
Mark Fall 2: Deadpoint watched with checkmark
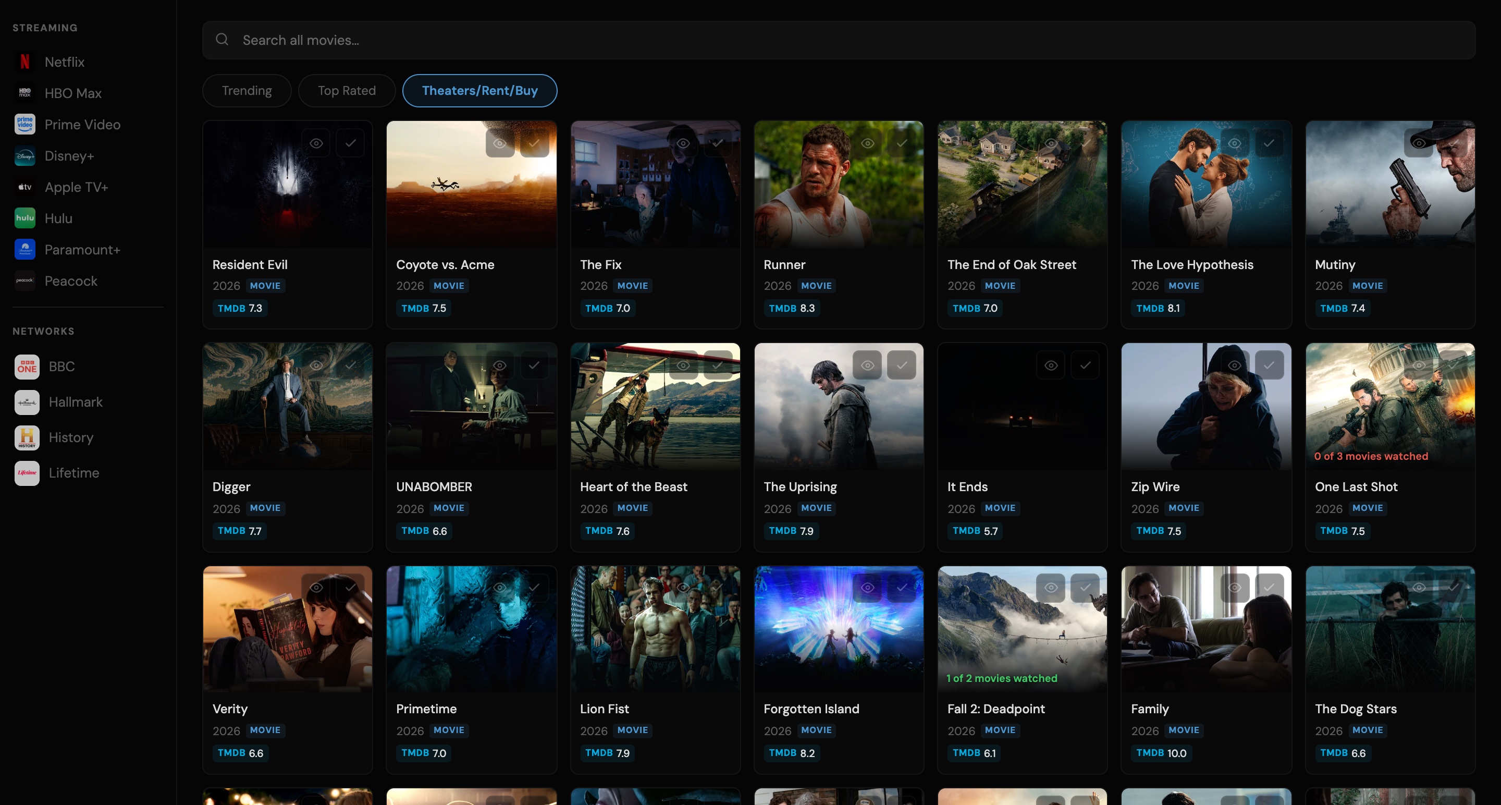(x=1085, y=588)
